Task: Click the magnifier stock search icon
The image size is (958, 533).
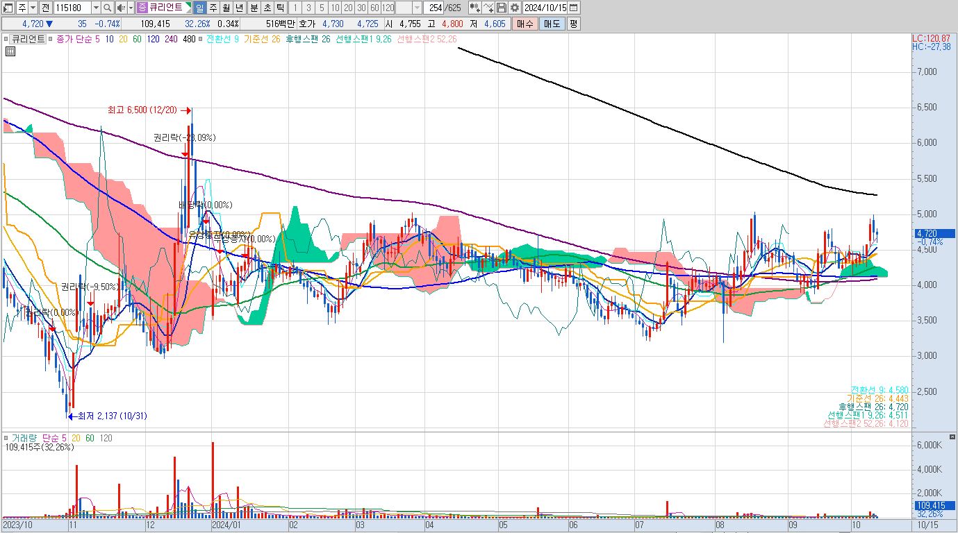Action: (x=108, y=8)
